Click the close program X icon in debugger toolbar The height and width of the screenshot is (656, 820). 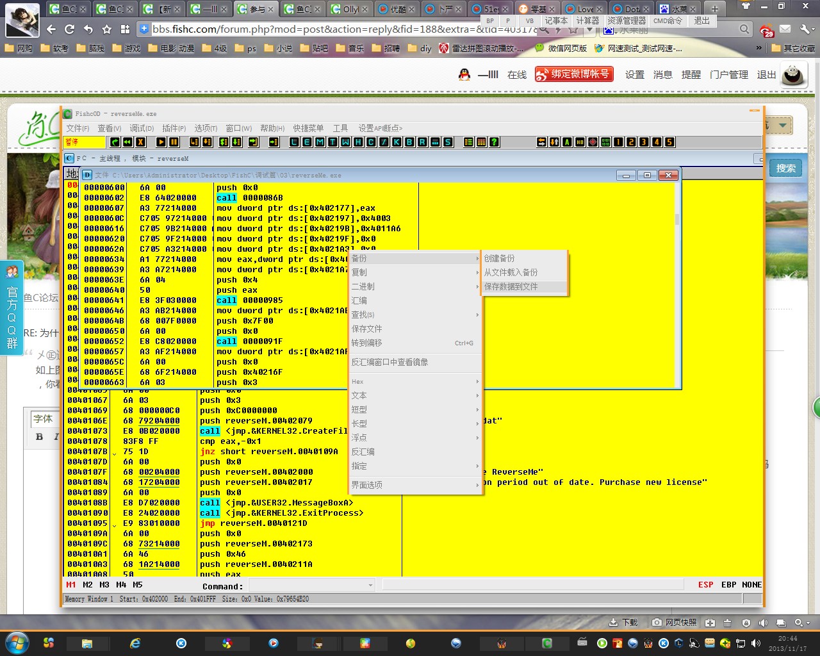[141, 142]
